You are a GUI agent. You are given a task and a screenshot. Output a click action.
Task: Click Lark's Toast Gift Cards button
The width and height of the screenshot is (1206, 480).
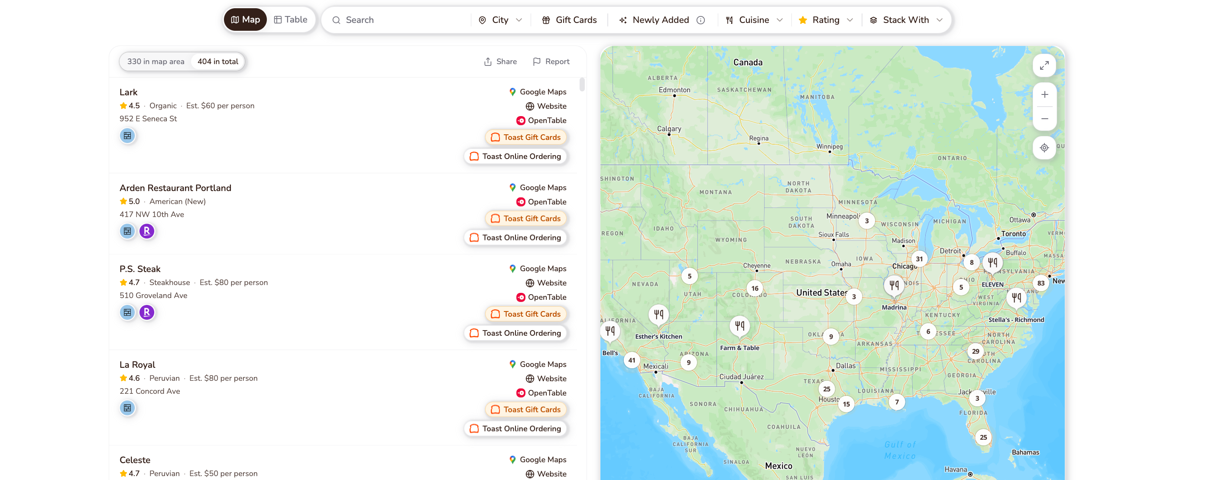(x=526, y=137)
